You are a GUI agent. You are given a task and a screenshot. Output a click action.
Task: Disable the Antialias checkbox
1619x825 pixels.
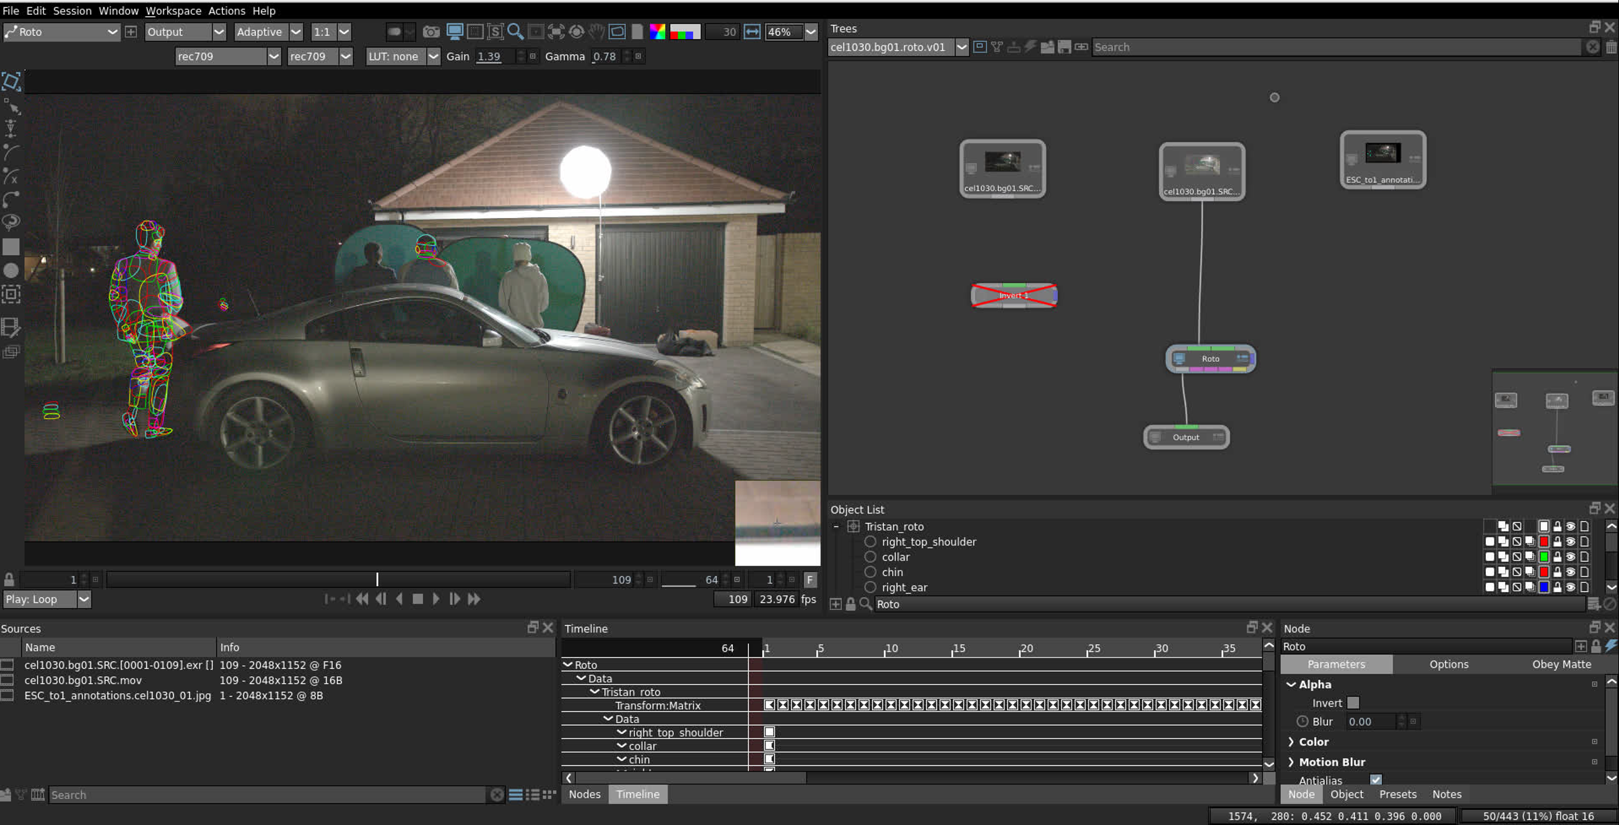point(1375,780)
